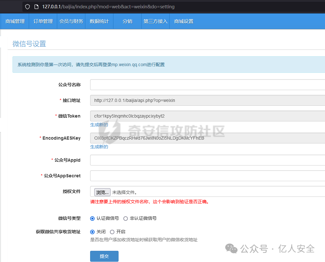Select the 认证微信号 radio option
This screenshot has height=262, width=325.
pos(92,219)
